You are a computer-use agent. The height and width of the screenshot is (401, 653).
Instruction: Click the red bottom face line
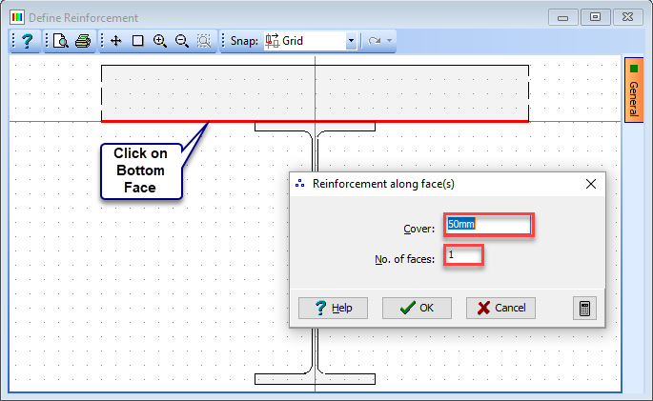click(x=315, y=121)
